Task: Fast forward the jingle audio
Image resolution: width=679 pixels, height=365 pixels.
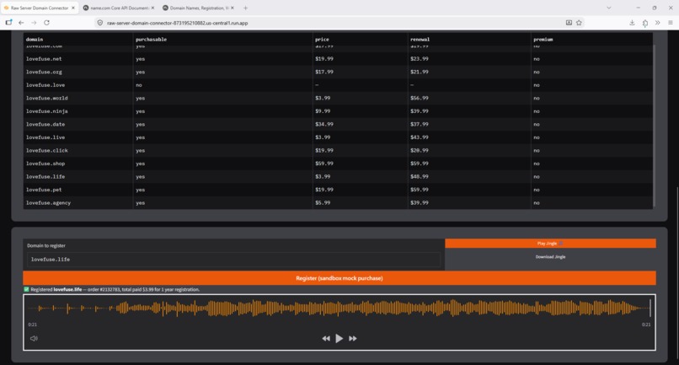Action: click(353, 338)
